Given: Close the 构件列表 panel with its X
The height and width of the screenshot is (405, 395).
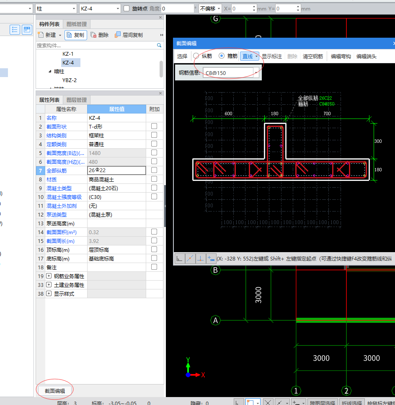Looking at the screenshot, I should [x=160, y=18].
